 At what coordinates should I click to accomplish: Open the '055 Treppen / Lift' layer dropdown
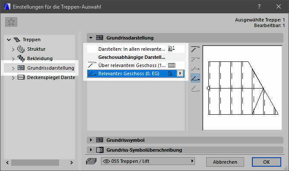pyautogui.click(x=148, y=161)
